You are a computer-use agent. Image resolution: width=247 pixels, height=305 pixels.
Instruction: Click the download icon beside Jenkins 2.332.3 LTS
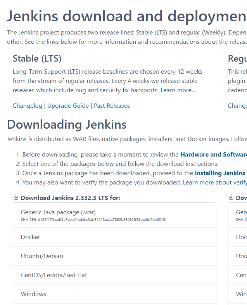tap(16, 198)
